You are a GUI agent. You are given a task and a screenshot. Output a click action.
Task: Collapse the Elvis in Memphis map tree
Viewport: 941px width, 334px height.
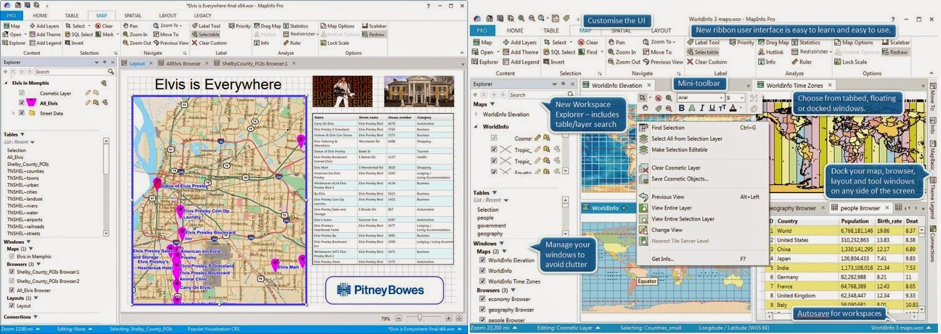coord(6,83)
